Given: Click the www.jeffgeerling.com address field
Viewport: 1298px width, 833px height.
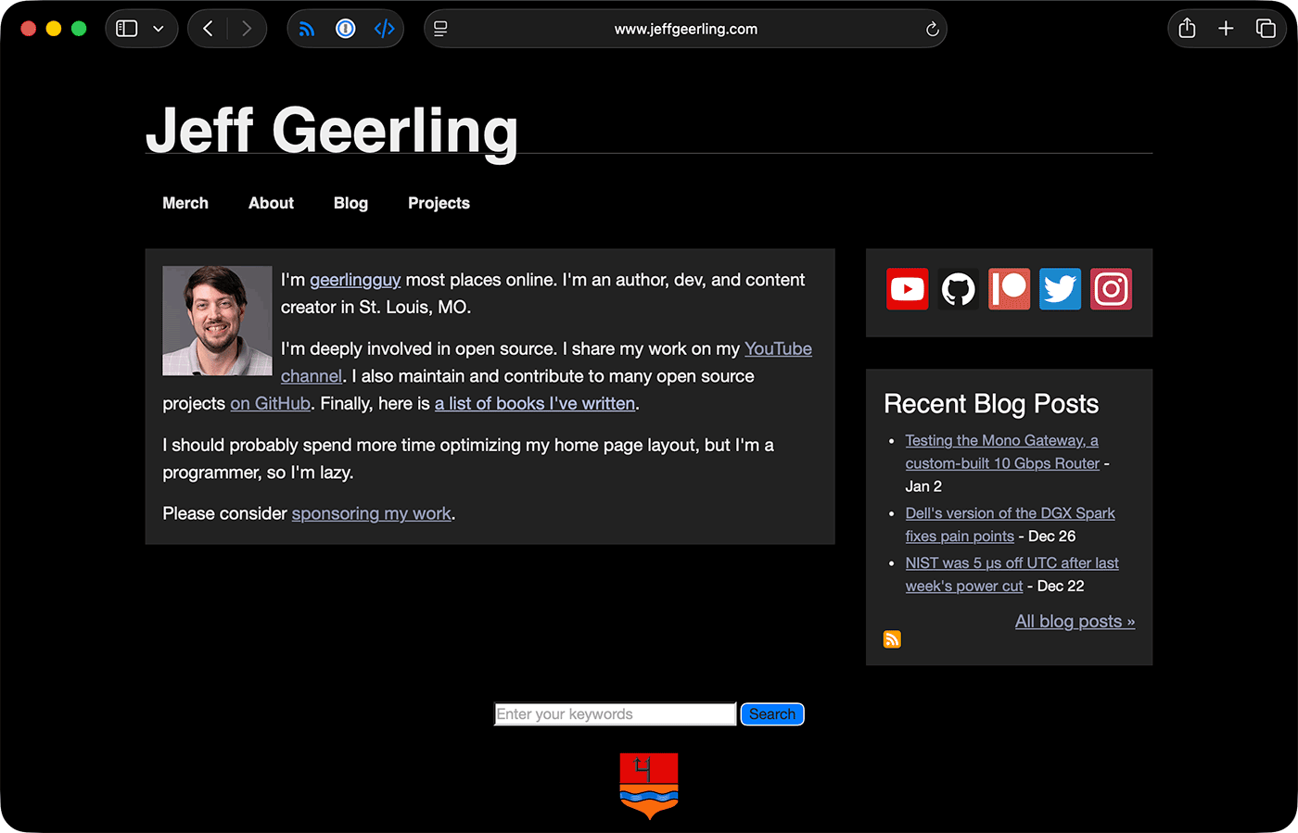Looking at the screenshot, I should [x=685, y=29].
